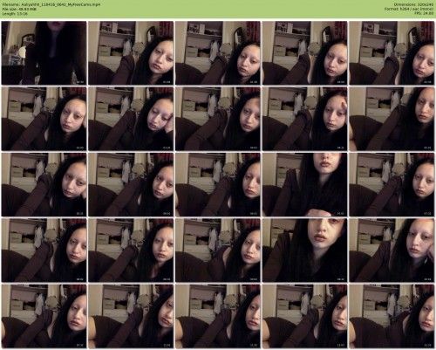Image resolution: width=436 pixels, height=350 pixels.
Task: Open the first thumbnail in the third row
Action: 44,184
